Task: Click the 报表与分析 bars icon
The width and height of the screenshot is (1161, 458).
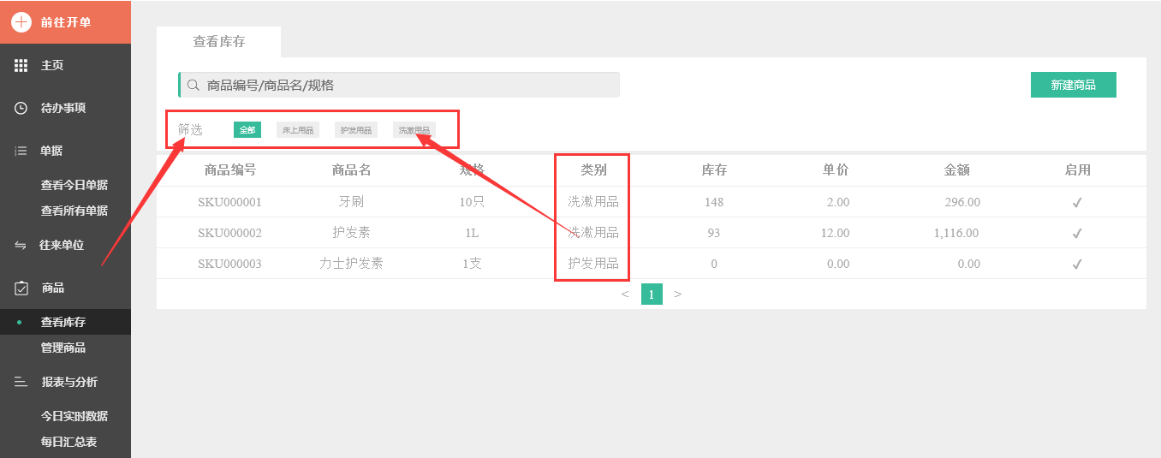Action: click(x=21, y=382)
